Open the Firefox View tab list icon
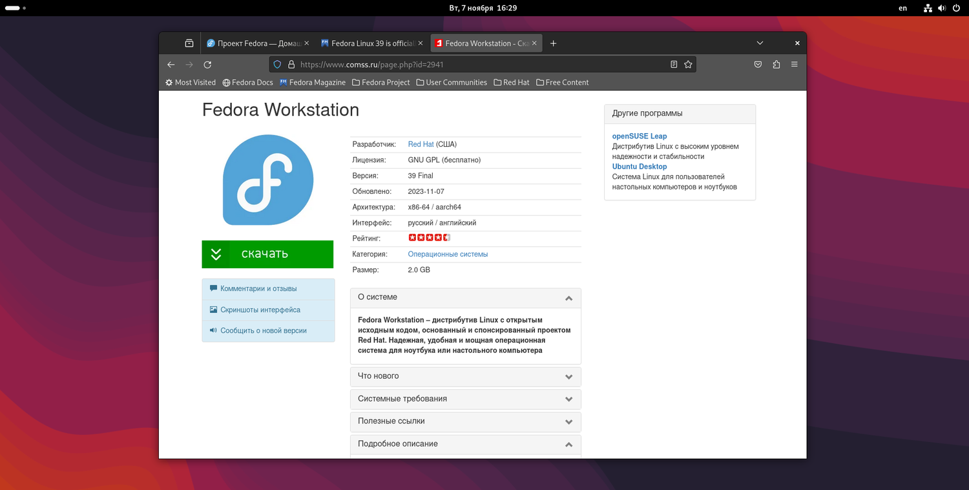 pyautogui.click(x=189, y=43)
